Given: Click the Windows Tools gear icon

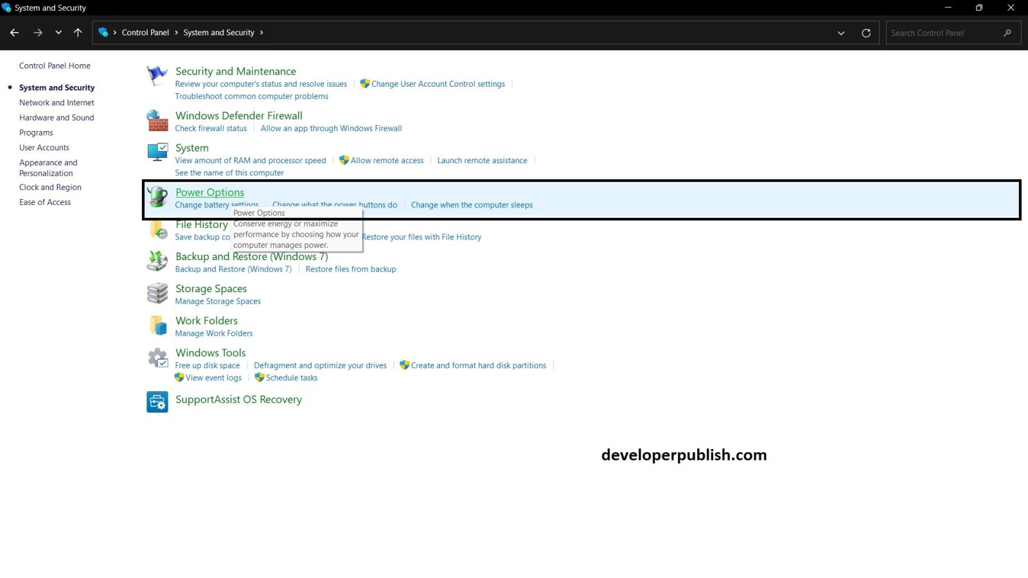Looking at the screenshot, I should point(156,357).
